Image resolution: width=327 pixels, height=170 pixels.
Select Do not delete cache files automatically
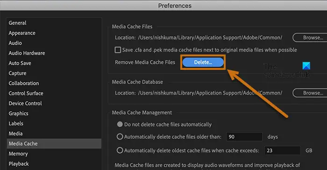[120, 124]
